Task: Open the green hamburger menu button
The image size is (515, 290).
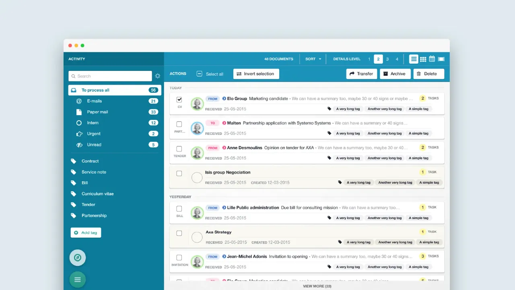Action: click(78, 280)
